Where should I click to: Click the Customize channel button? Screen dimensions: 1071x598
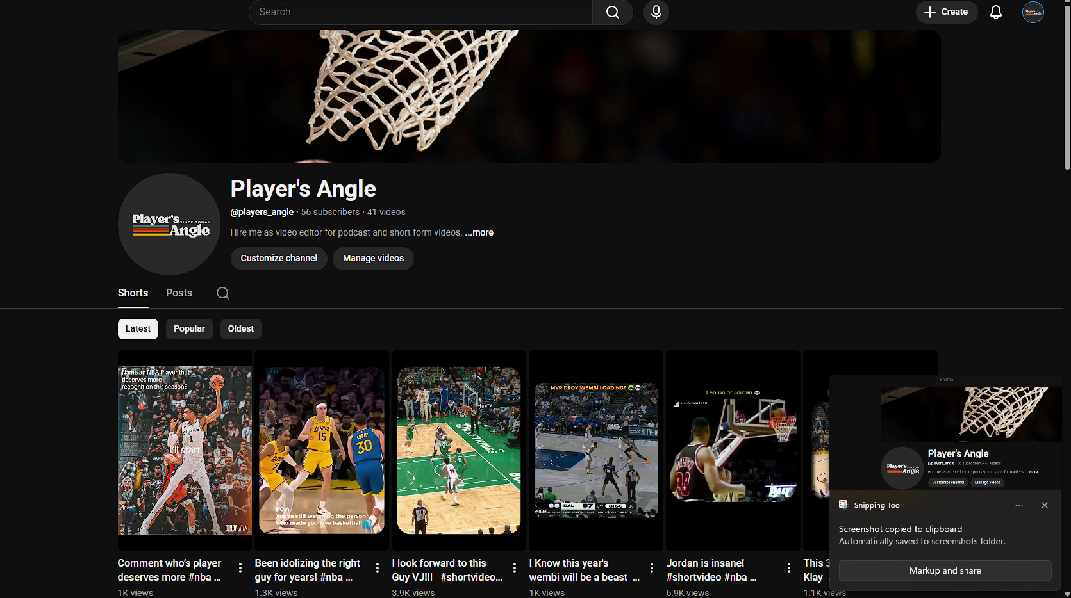click(x=279, y=259)
